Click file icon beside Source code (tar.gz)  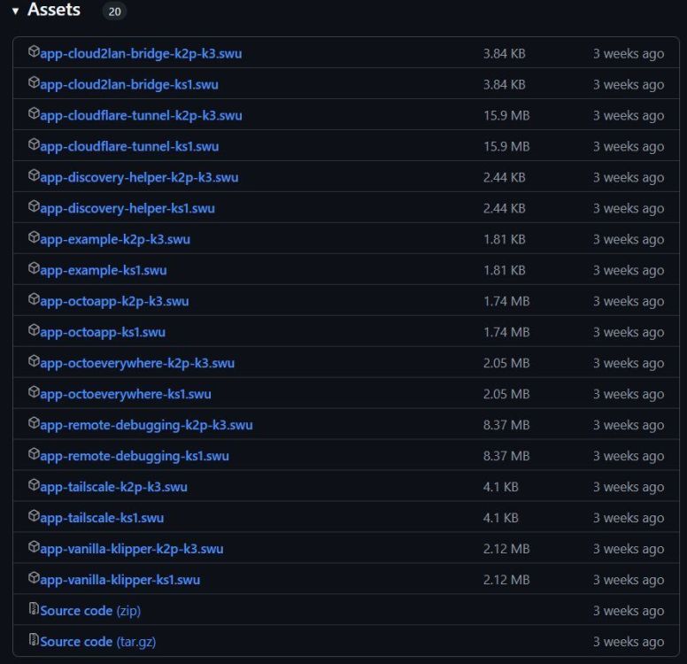pyautogui.click(x=34, y=640)
